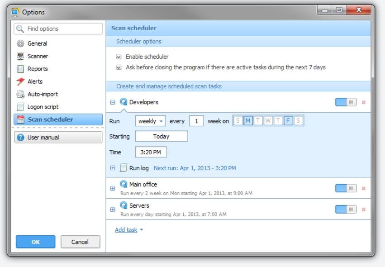Click the Time 3:20 PM field
The width and height of the screenshot is (385, 267).
point(151,152)
